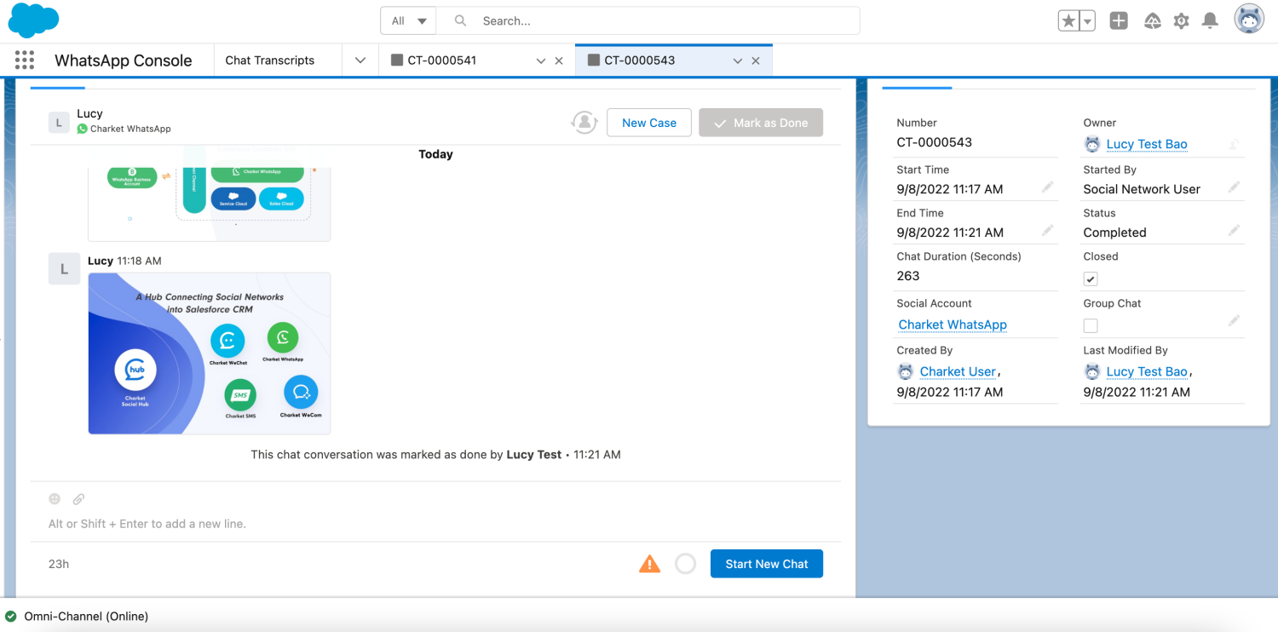Close the CT-0000541 tab
The height and width of the screenshot is (632, 1278).
[x=559, y=60]
